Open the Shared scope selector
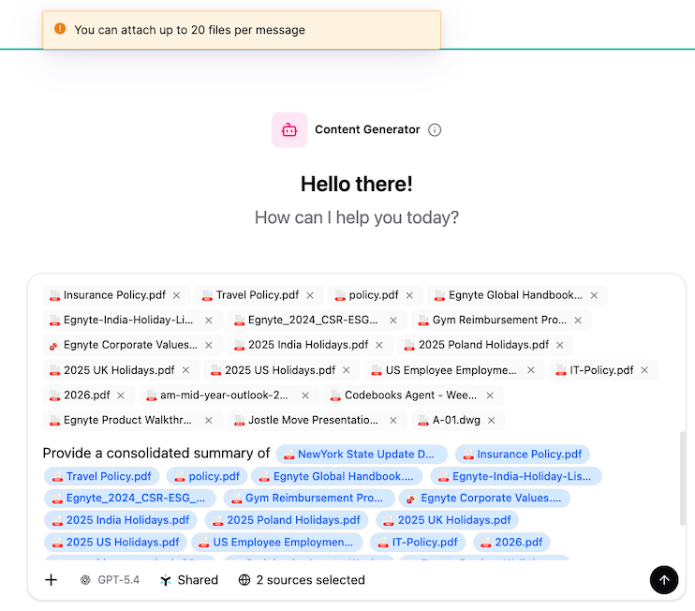Screen dimensions: 695x611 [189, 580]
